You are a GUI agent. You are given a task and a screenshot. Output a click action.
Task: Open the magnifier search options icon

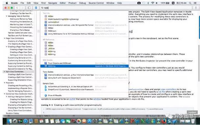click(42, 8)
